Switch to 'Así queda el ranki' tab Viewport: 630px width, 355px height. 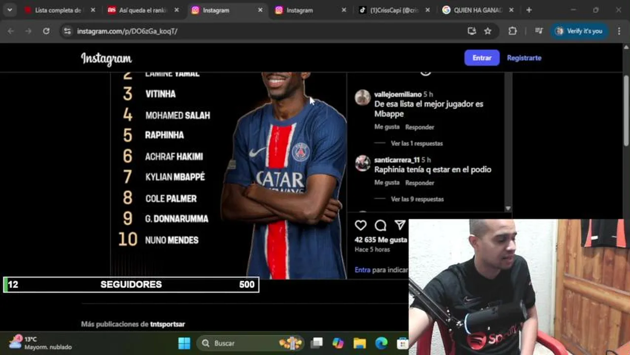coord(144,10)
